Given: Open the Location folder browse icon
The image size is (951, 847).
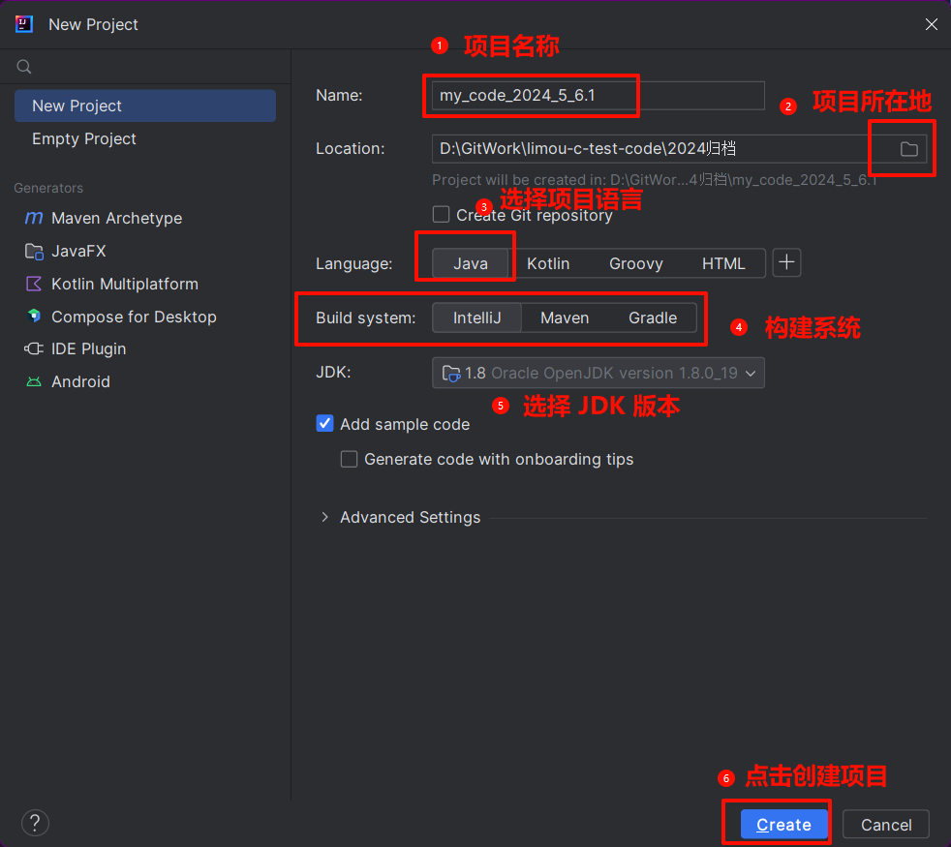Looking at the screenshot, I should [x=908, y=149].
